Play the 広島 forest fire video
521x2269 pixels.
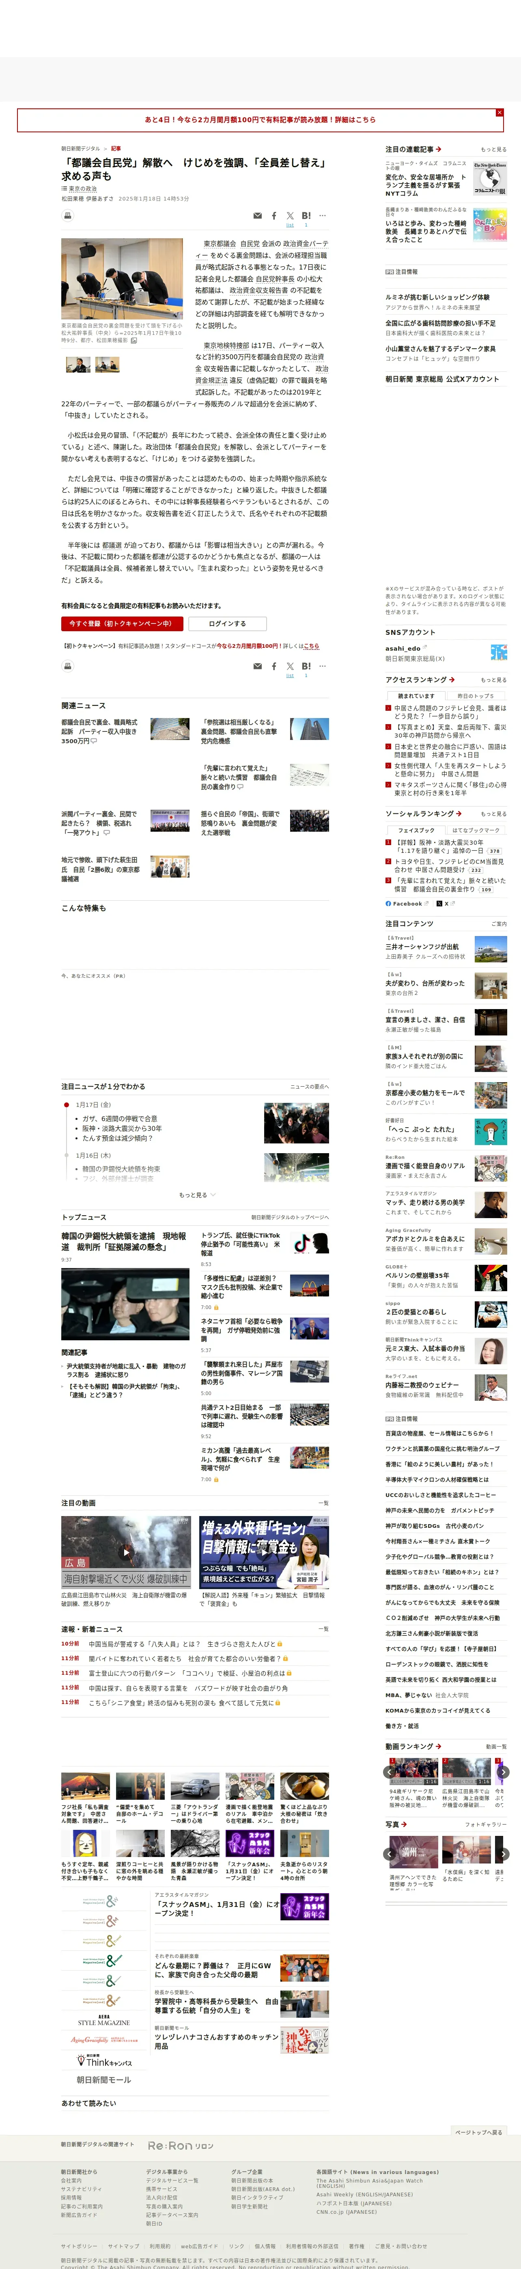click(x=126, y=1552)
